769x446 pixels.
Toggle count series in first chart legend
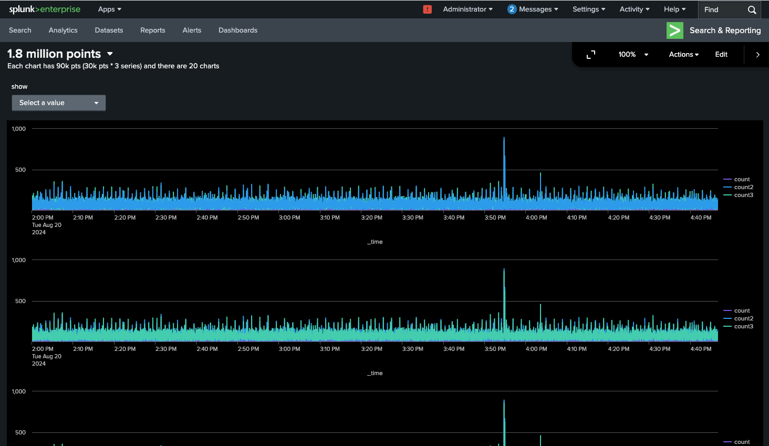tap(742, 180)
